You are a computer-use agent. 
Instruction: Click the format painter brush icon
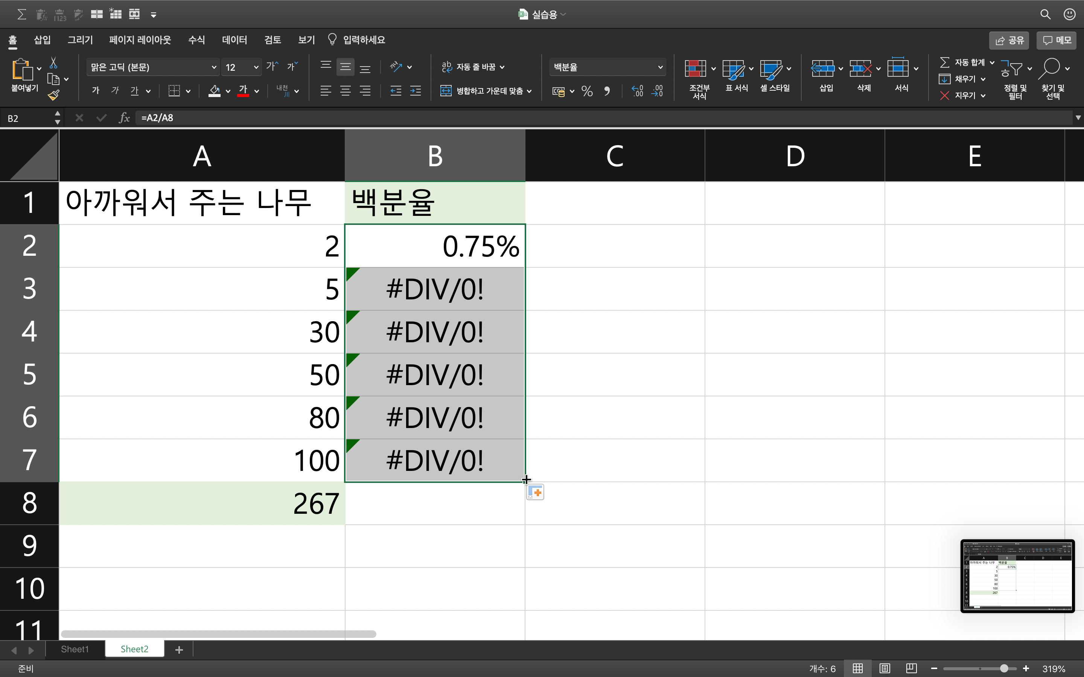coord(54,95)
